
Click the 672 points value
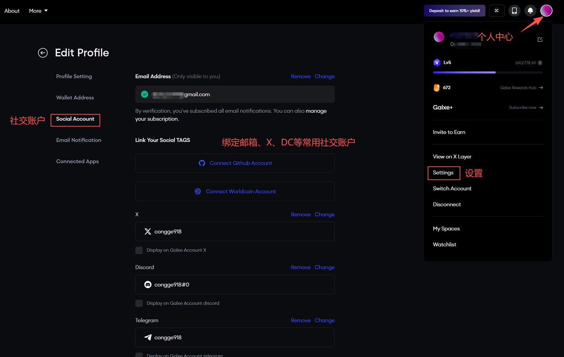(446, 88)
